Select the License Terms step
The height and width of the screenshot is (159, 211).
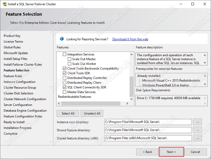coord(13,42)
